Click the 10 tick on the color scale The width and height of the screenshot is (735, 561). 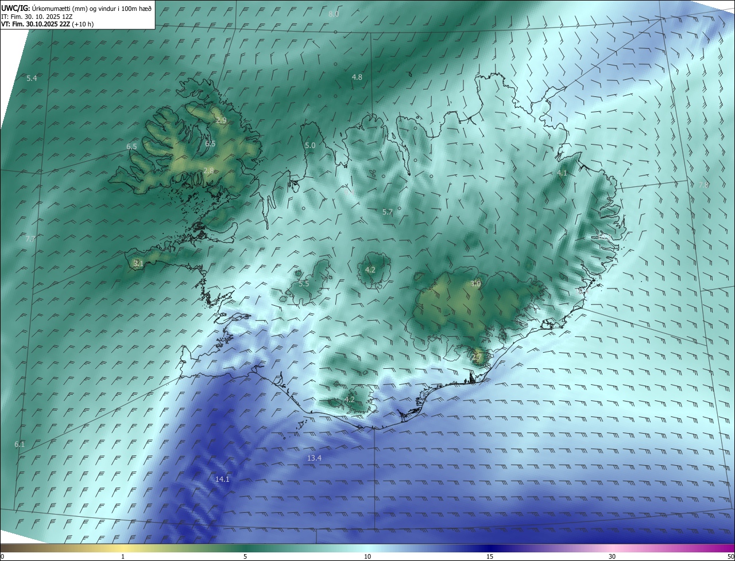coord(367,556)
